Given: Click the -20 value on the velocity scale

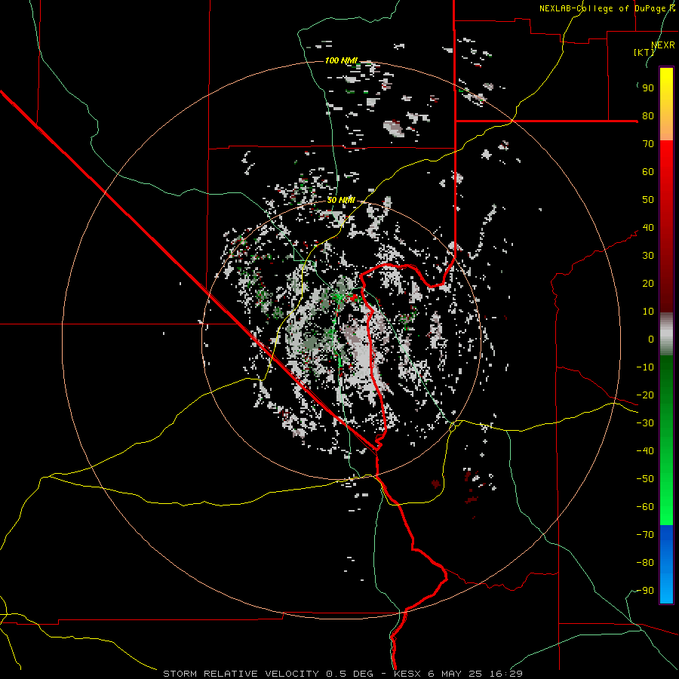Looking at the screenshot, I should 645,395.
